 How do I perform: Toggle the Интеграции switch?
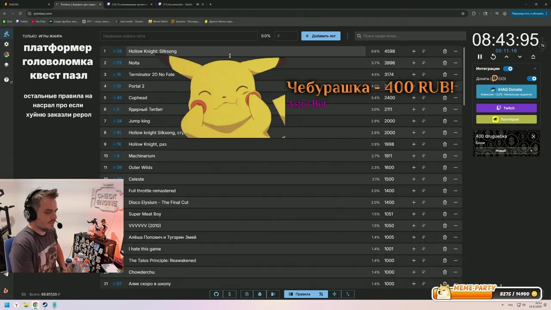pyautogui.click(x=508, y=68)
